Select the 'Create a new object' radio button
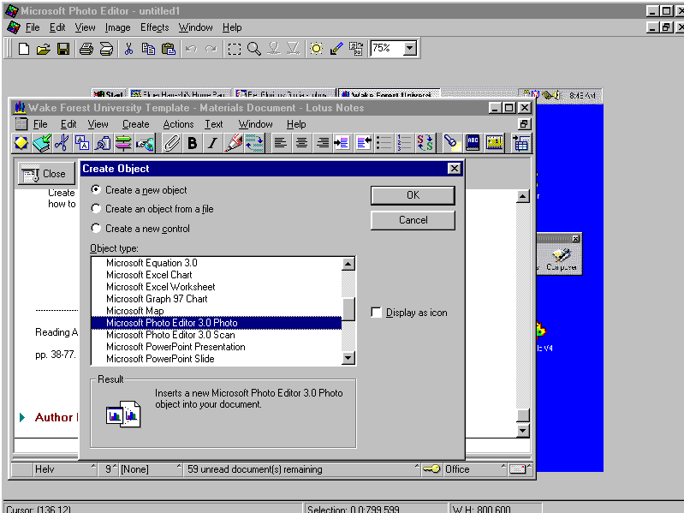Screen dimensions: 684x513 [96, 190]
